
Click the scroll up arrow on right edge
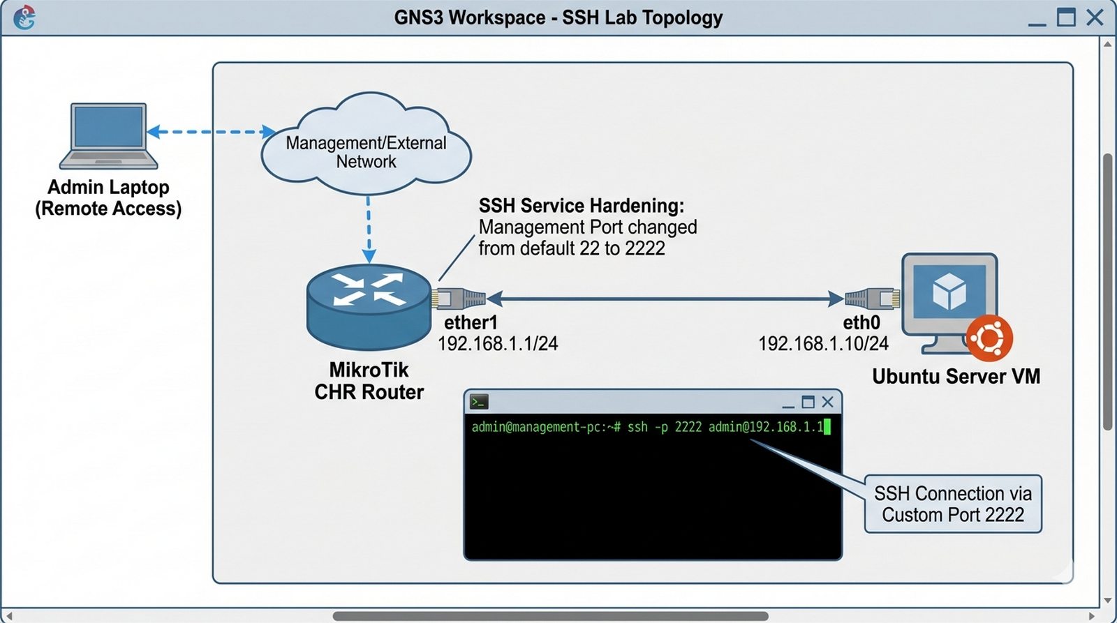pos(1107,44)
